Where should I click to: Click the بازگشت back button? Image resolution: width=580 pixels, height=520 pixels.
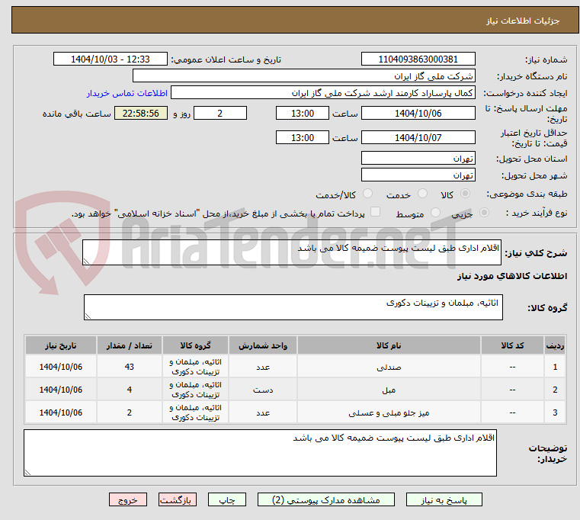177,500
